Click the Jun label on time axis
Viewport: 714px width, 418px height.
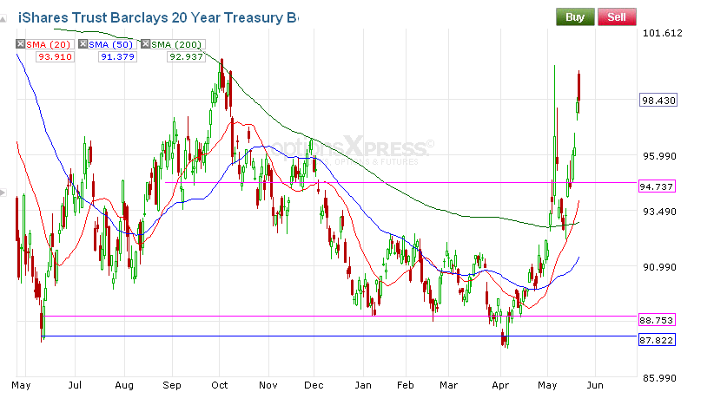(x=595, y=385)
